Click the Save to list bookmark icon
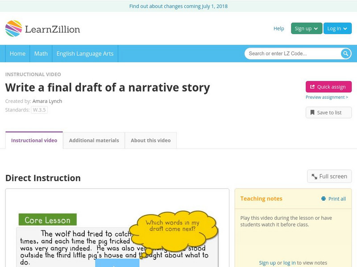This screenshot has height=267, width=357. (x=312, y=113)
